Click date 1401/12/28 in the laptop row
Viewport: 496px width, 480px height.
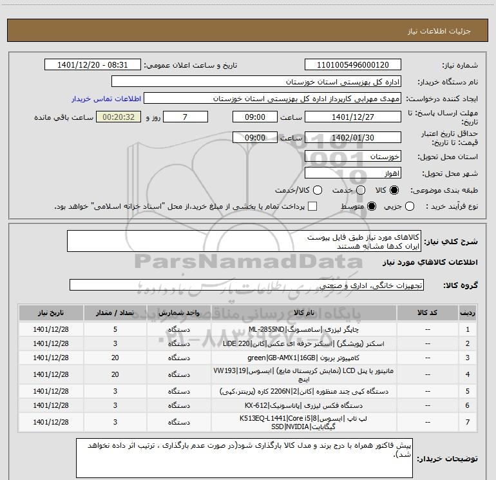[51, 423]
